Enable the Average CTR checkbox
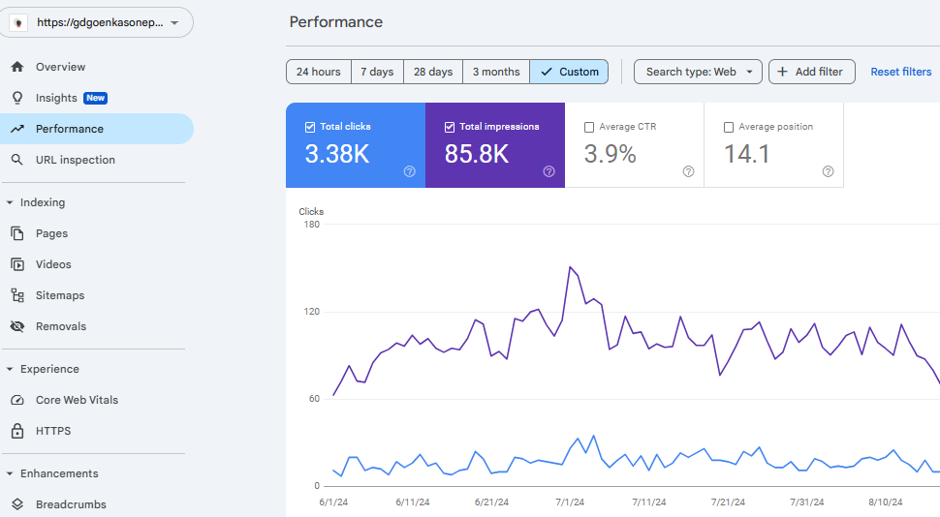 click(x=589, y=127)
